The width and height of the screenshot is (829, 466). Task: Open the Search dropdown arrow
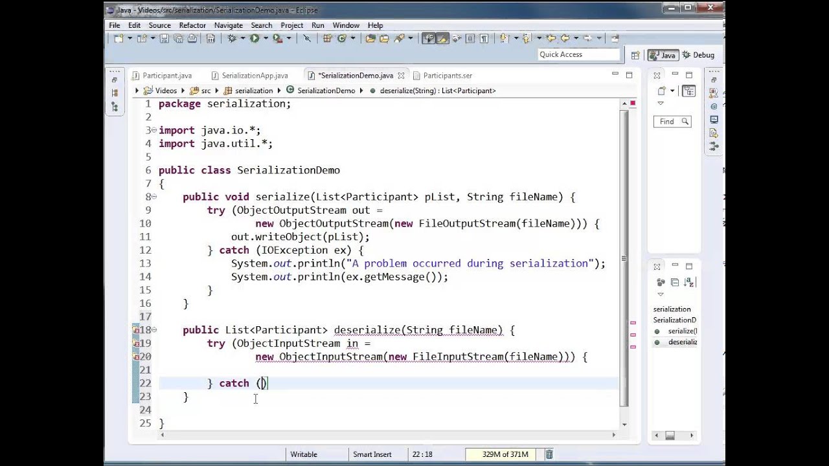[410, 39]
